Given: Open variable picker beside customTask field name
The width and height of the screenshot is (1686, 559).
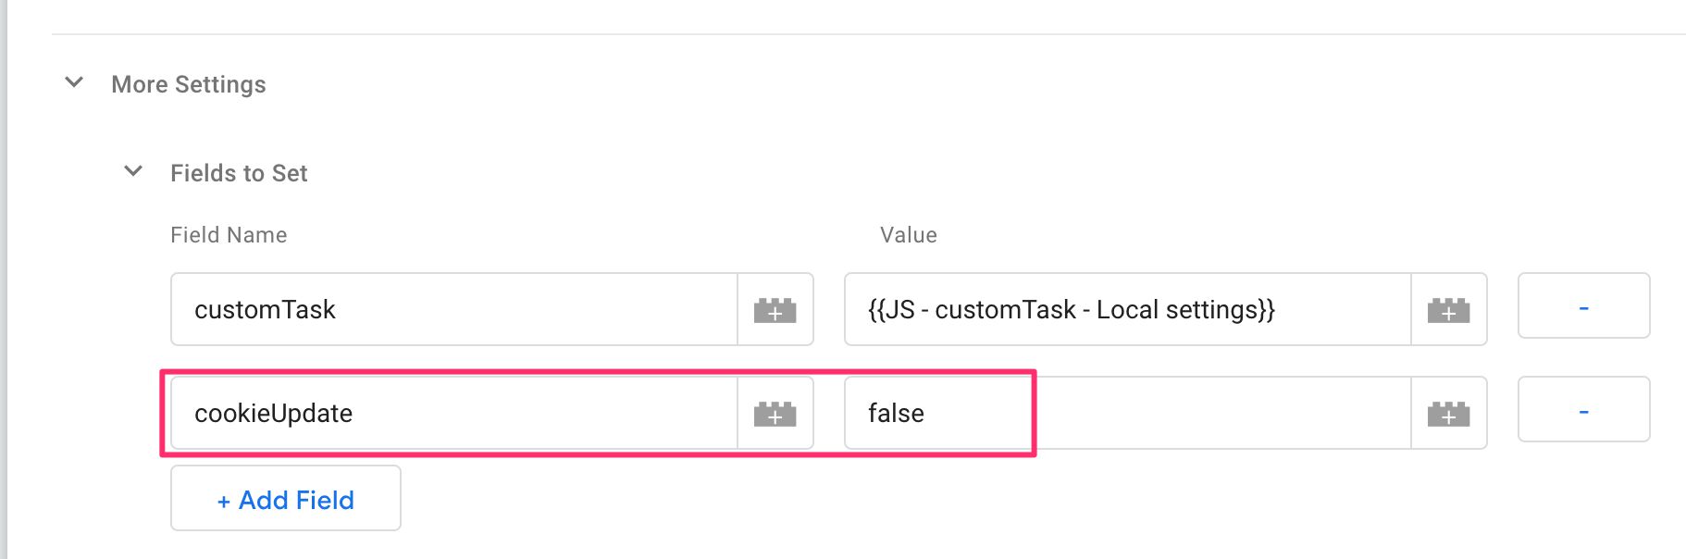Looking at the screenshot, I should pos(775,310).
